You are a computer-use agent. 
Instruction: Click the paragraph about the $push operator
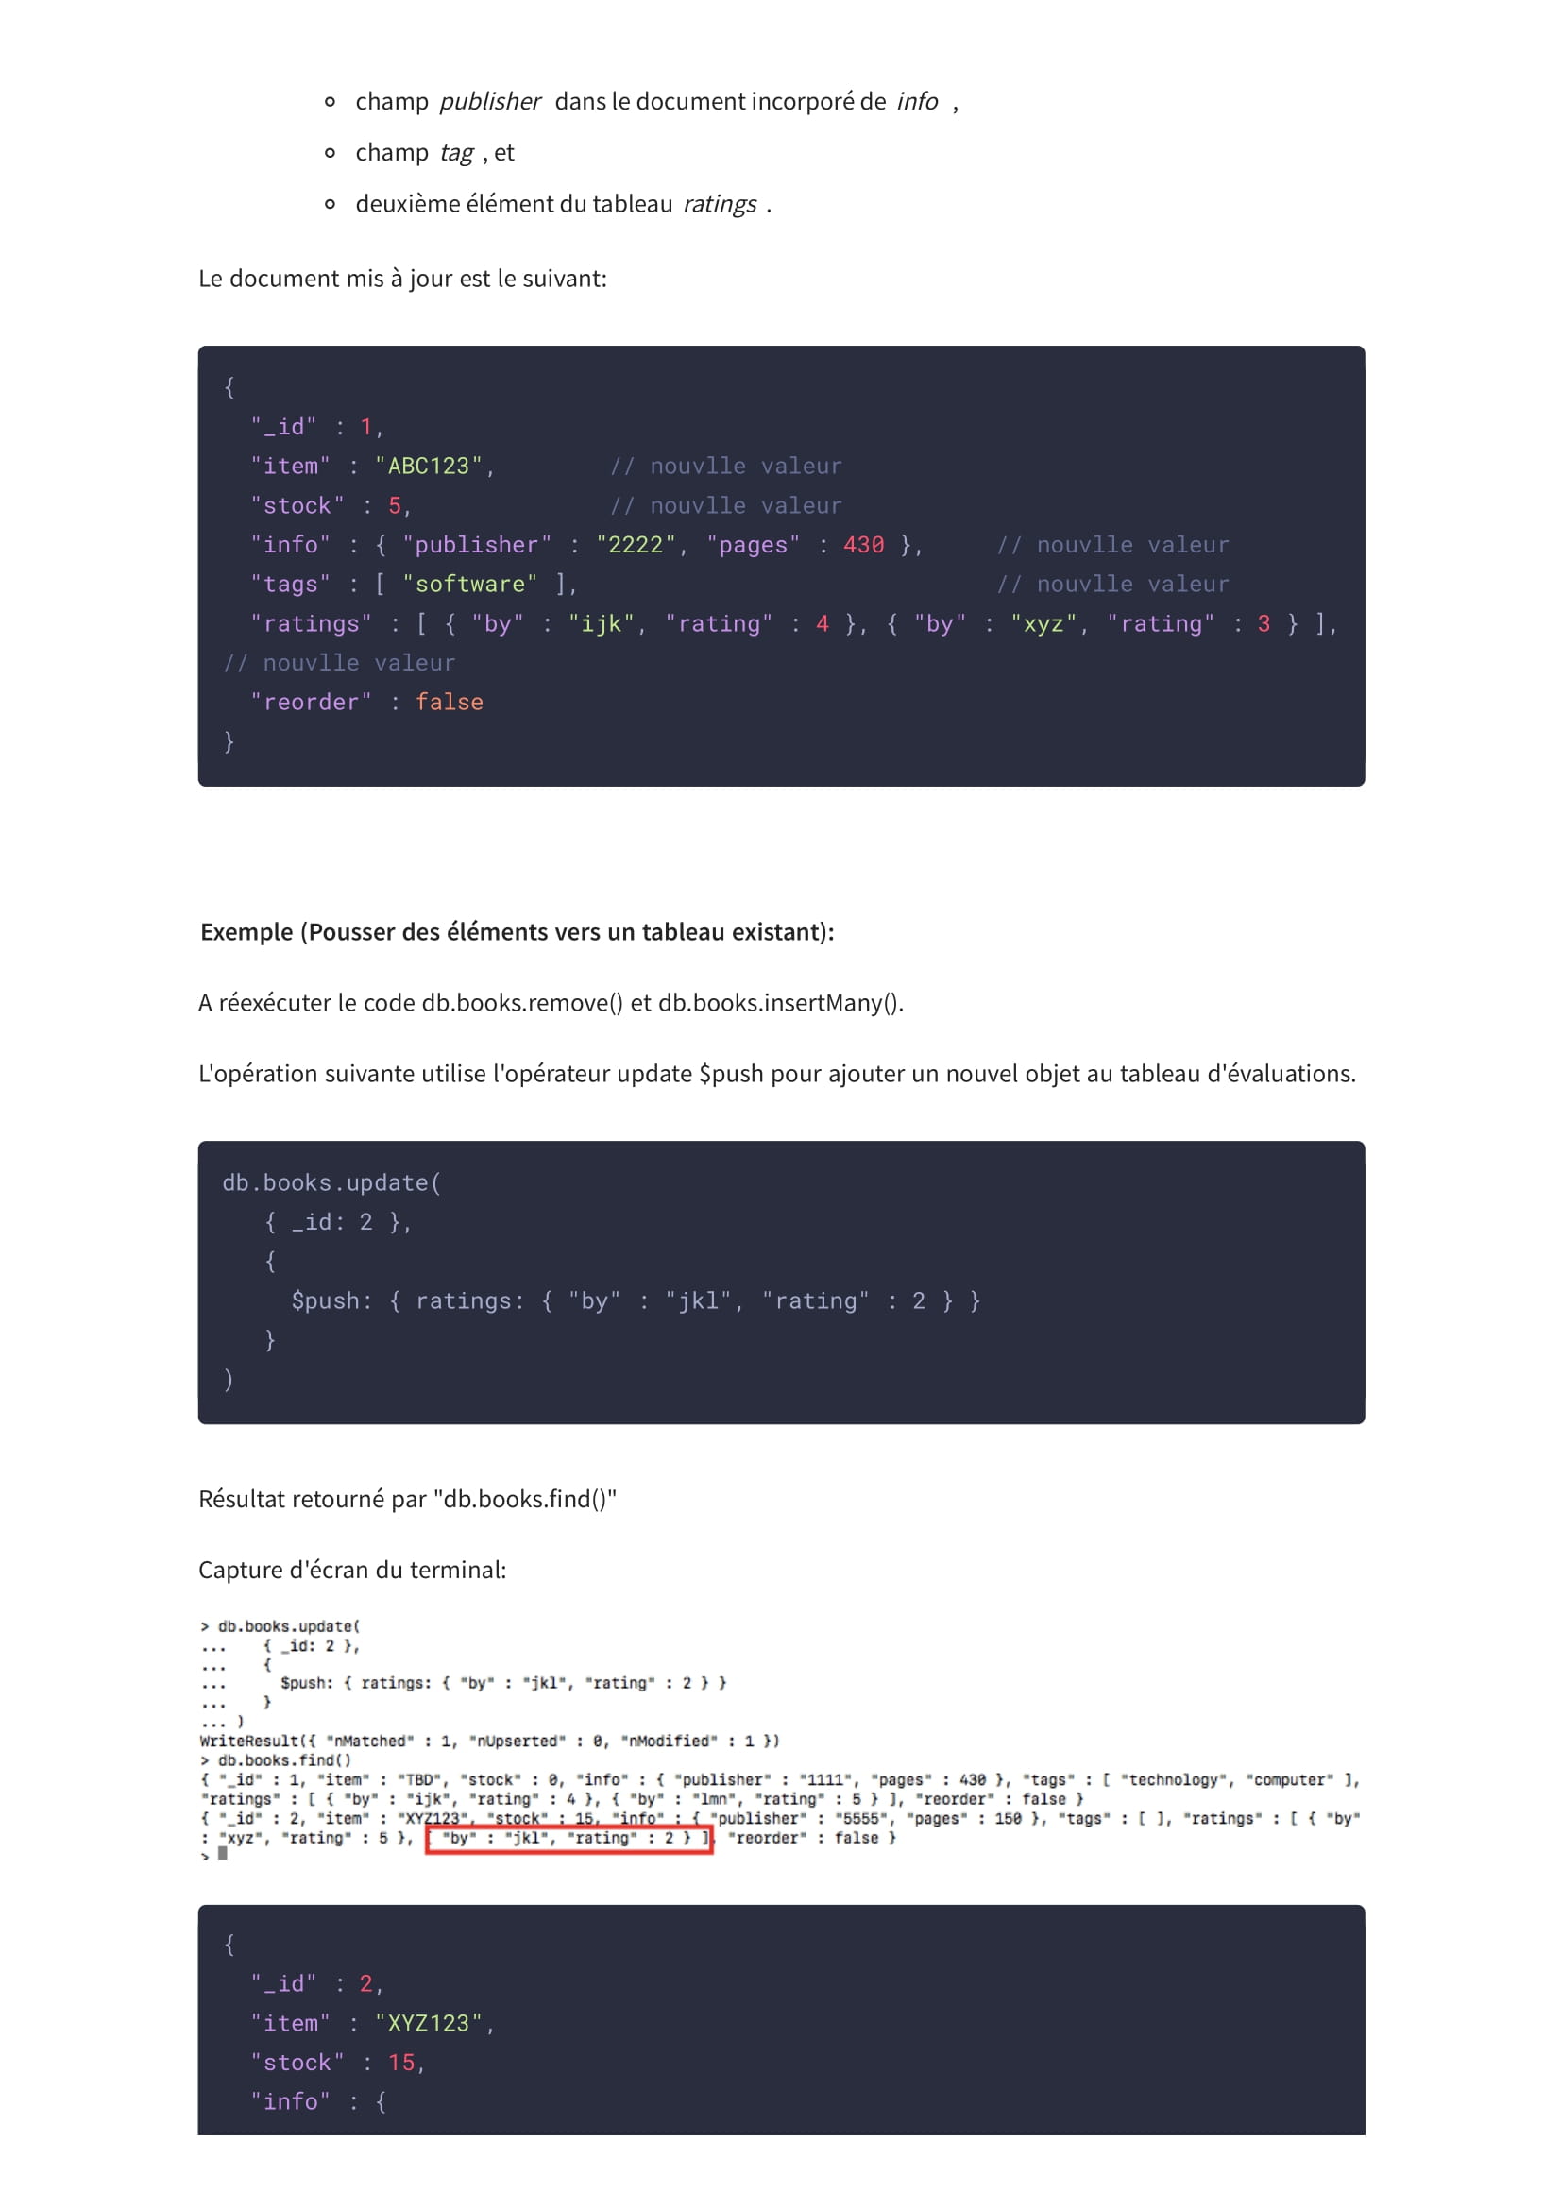[x=777, y=1073]
